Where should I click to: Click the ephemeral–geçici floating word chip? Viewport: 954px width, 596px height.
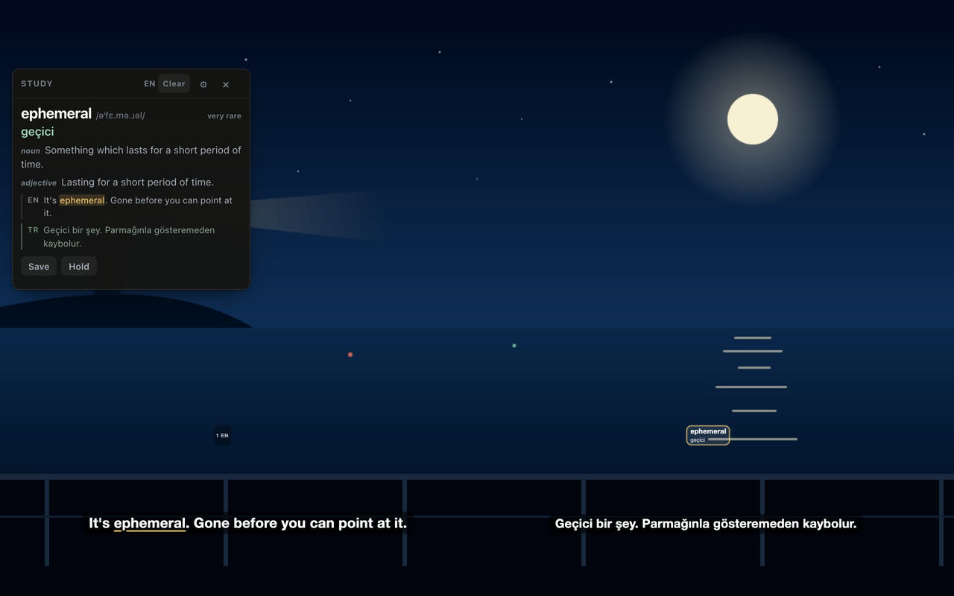pyautogui.click(x=708, y=435)
